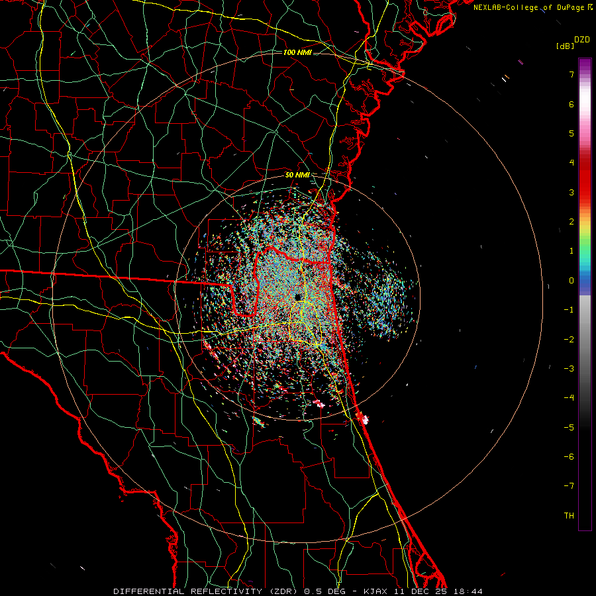Image resolution: width=596 pixels, height=596 pixels.
Task: Click the scale value "-3" on the legend
Action: [x=569, y=369]
